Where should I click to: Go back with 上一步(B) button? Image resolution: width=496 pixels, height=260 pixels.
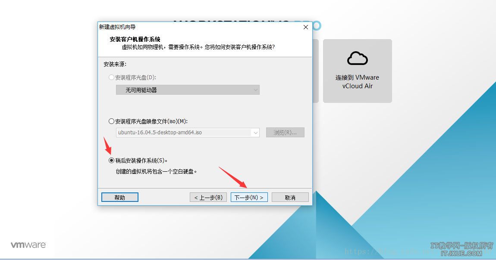pyautogui.click(x=208, y=197)
